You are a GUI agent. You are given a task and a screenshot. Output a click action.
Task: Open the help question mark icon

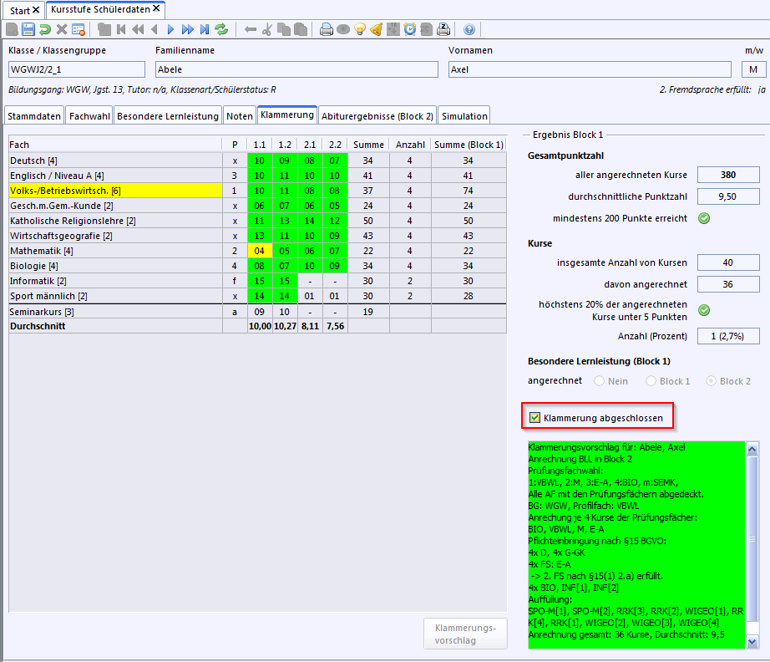(469, 29)
